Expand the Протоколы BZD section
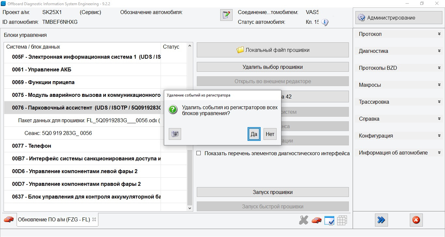The height and width of the screenshot is (237, 445). pos(399,68)
